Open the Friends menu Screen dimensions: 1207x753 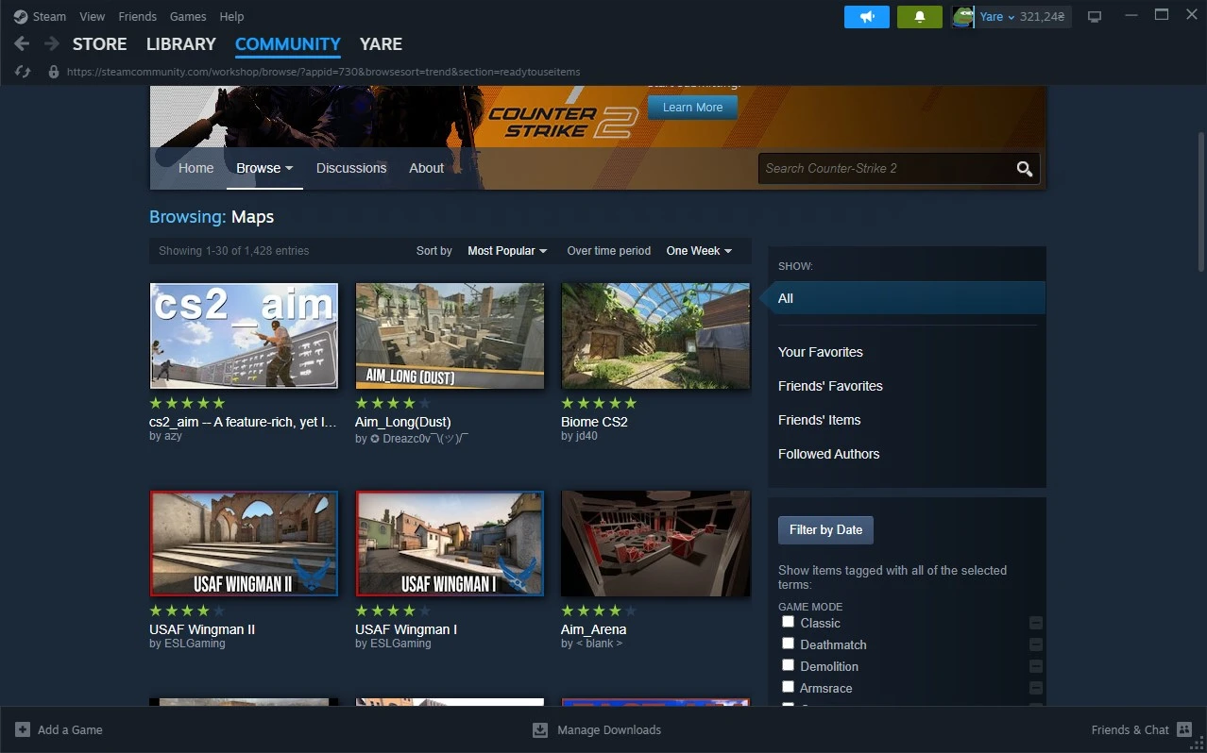coord(138,16)
